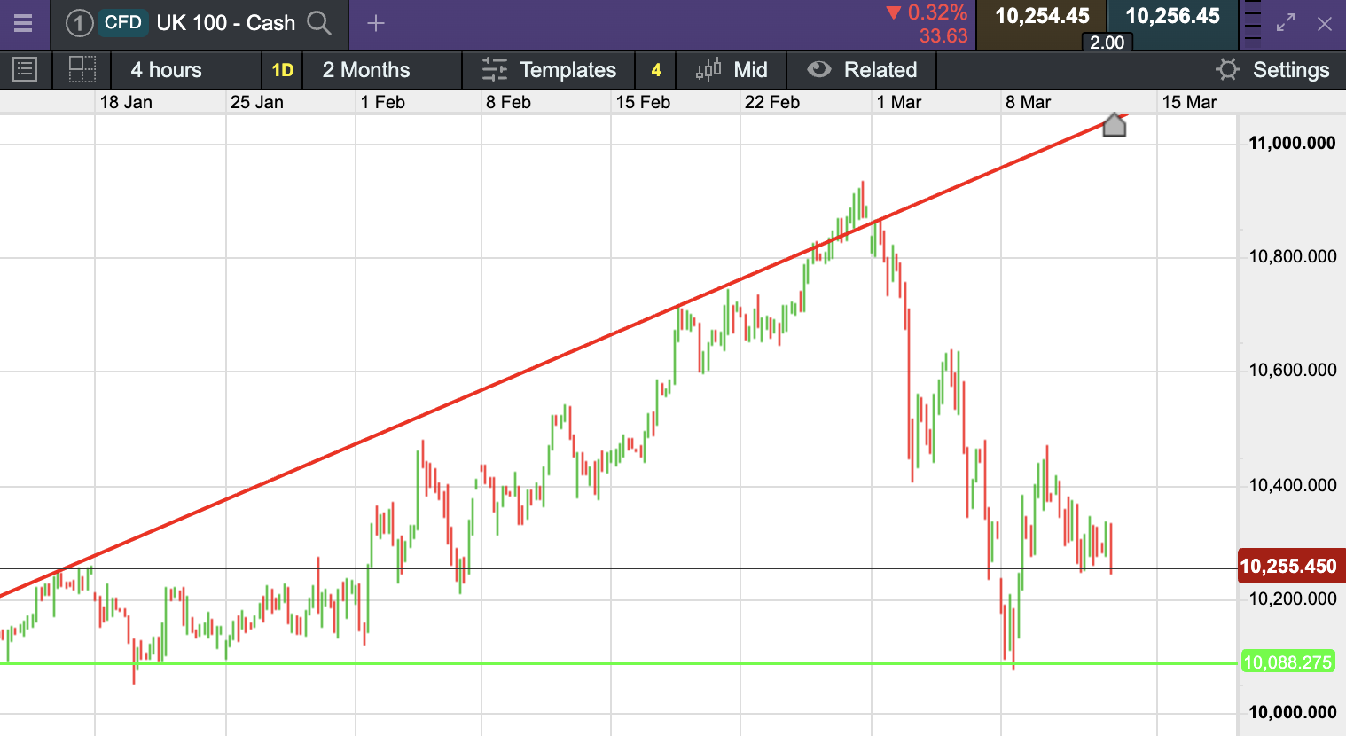Click the 33.63 point change value
Image resolution: width=1346 pixels, height=736 pixels.
[x=943, y=36]
